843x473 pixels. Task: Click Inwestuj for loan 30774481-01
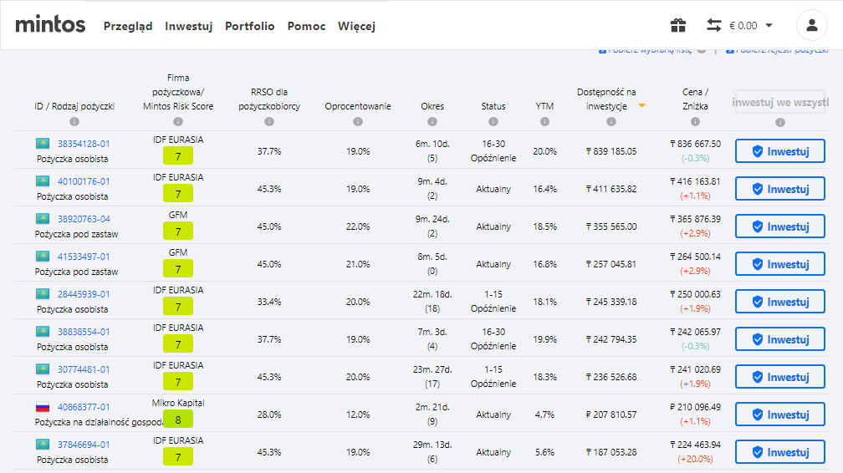click(780, 377)
